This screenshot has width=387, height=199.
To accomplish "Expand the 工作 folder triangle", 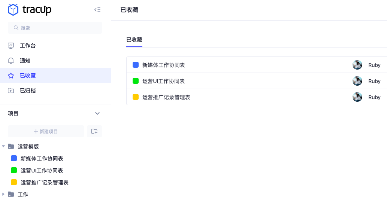I will [x=3, y=194].
